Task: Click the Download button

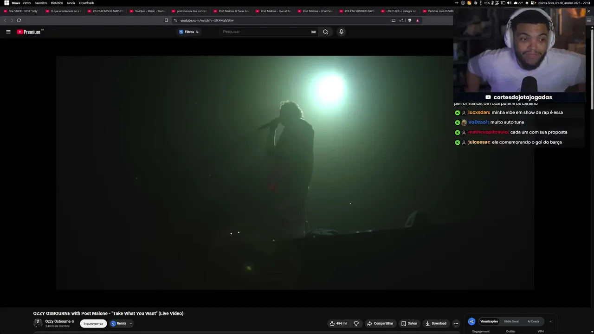Action: point(436,323)
